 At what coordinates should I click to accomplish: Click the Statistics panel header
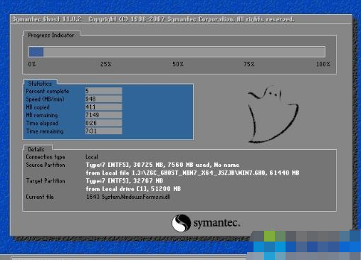pos(40,83)
